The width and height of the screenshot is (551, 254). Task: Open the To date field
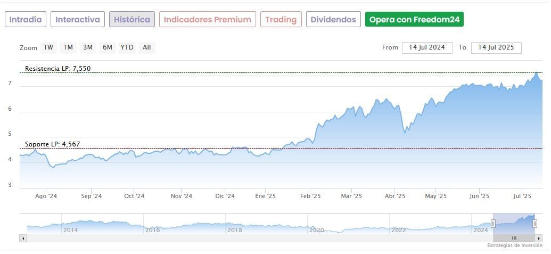496,47
